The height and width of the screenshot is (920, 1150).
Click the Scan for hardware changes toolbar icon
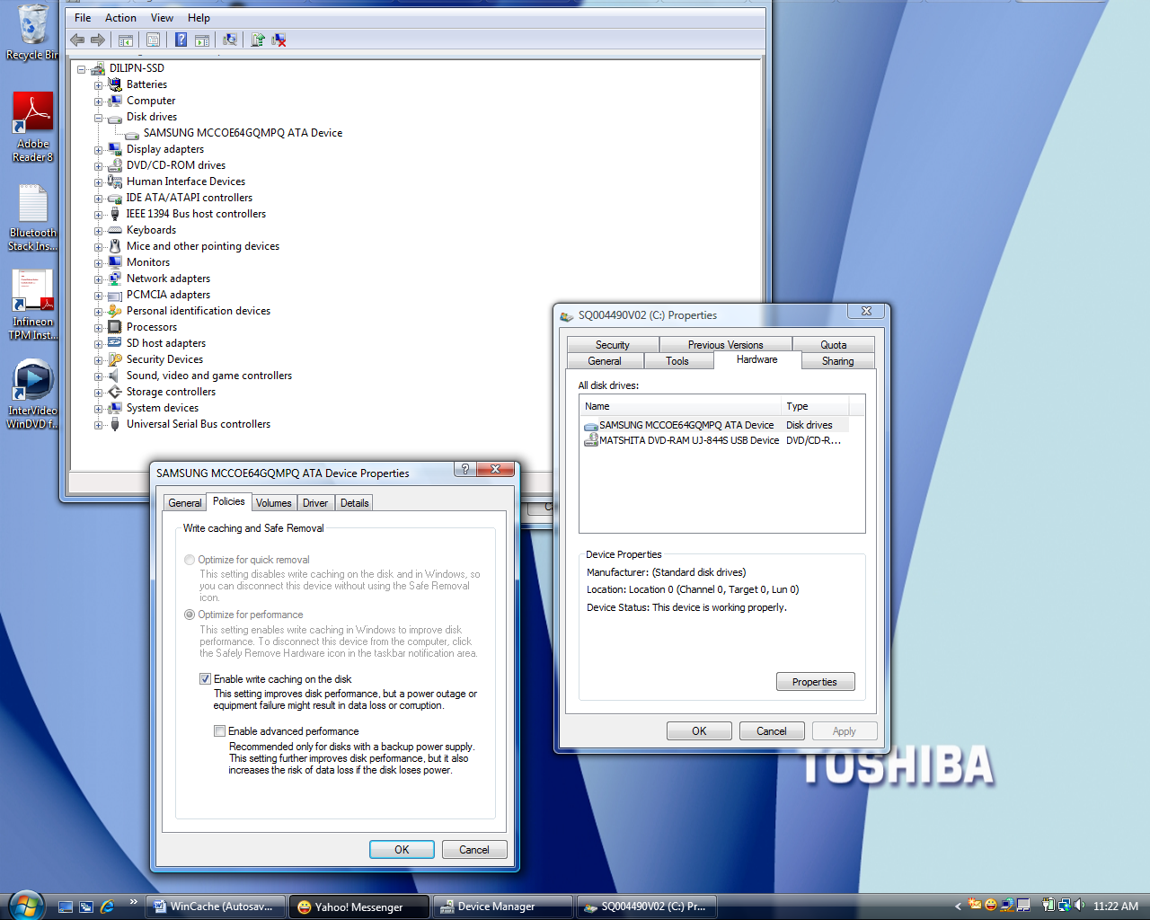230,40
